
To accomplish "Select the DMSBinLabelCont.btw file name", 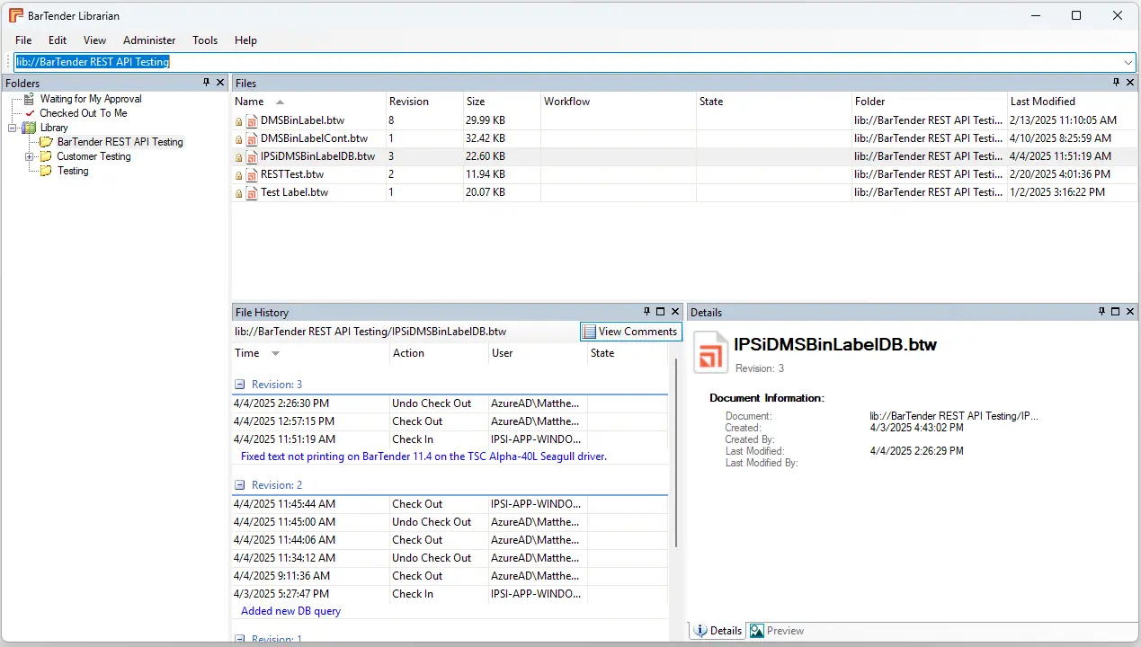I will (x=314, y=138).
